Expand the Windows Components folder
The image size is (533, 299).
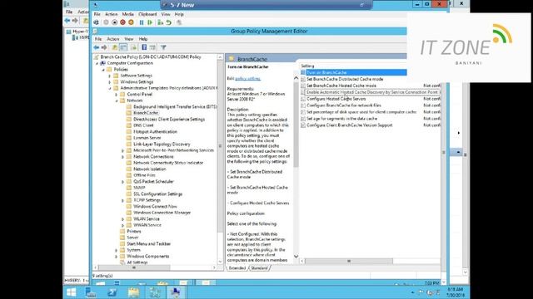117,257
